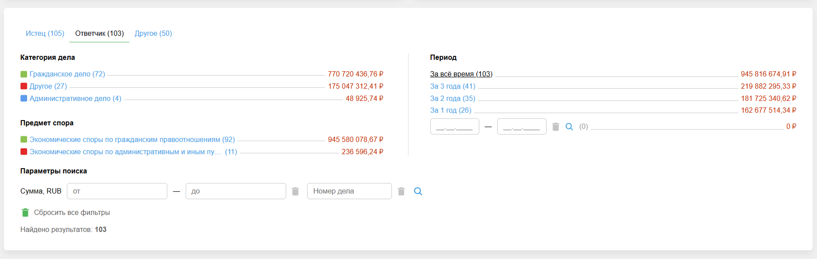Click the search magnifier next to case number
The height and width of the screenshot is (259, 817).
pyautogui.click(x=418, y=191)
